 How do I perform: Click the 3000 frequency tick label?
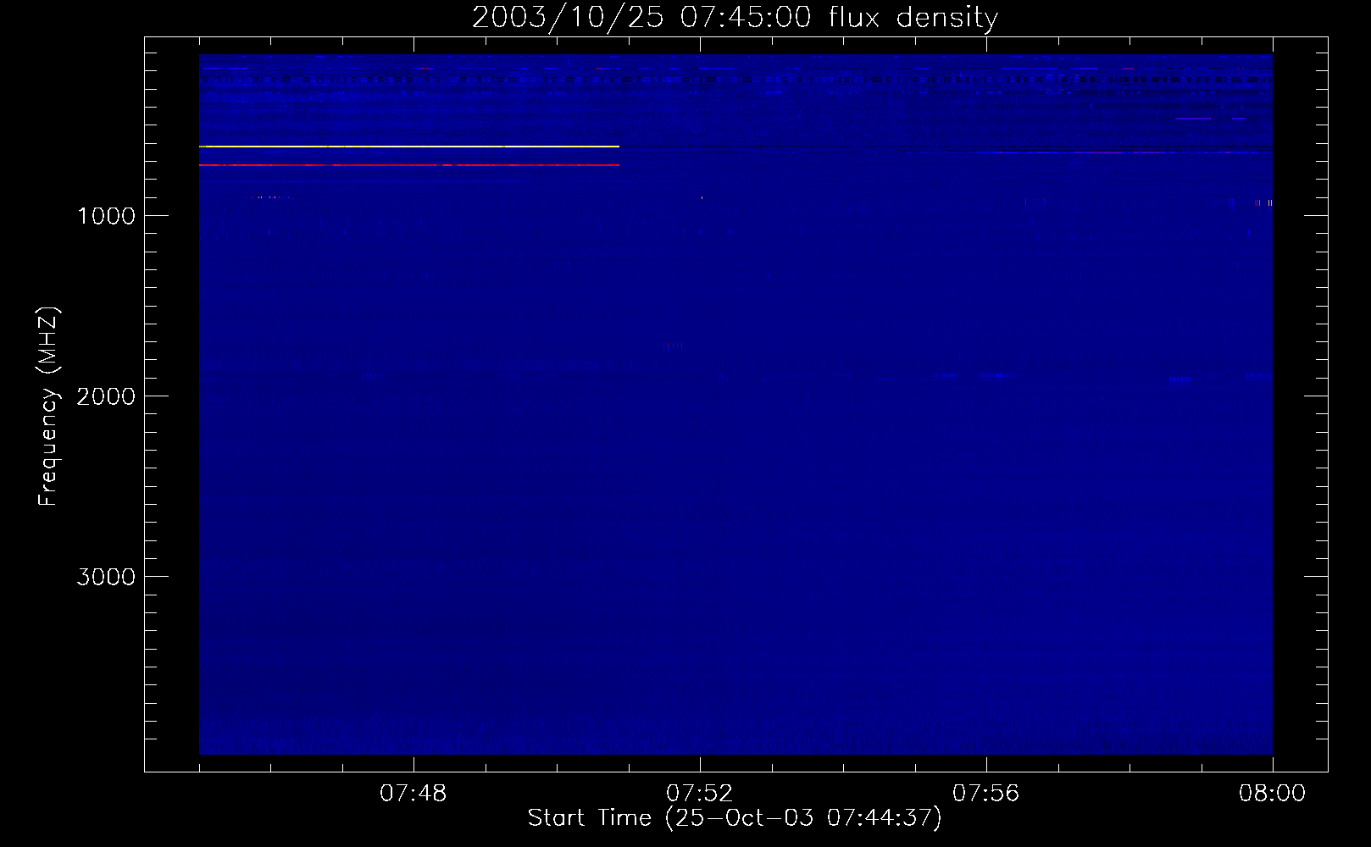pyautogui.click(x=106, y=576)
